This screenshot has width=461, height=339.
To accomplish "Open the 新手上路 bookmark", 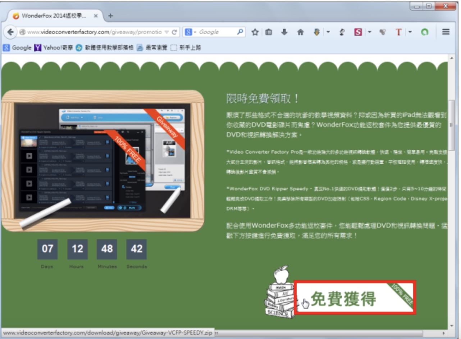I will 186,48.
